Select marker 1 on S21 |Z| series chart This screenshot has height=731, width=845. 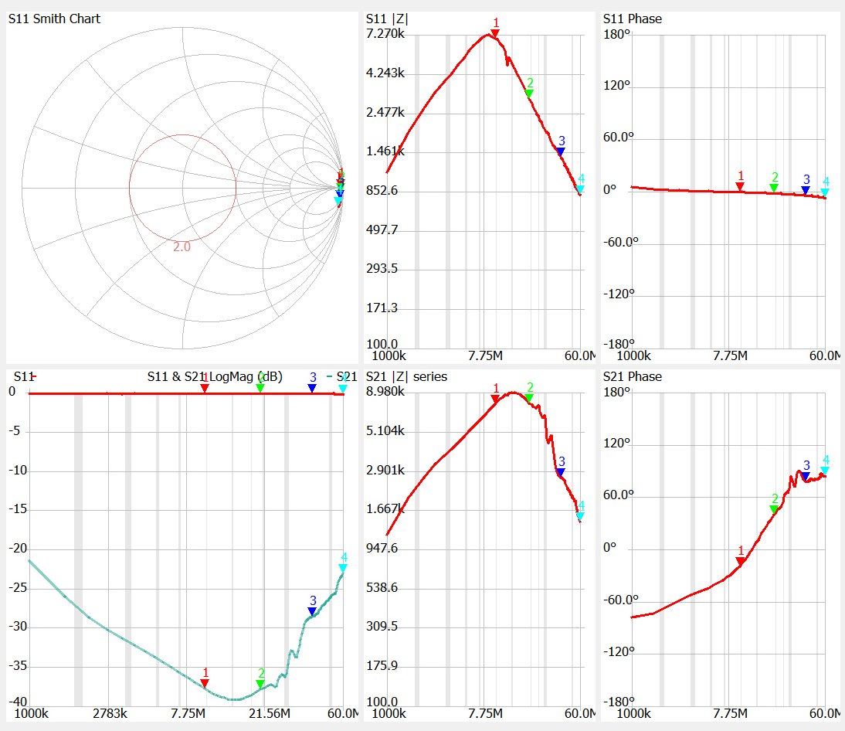(x=495, y=399)
